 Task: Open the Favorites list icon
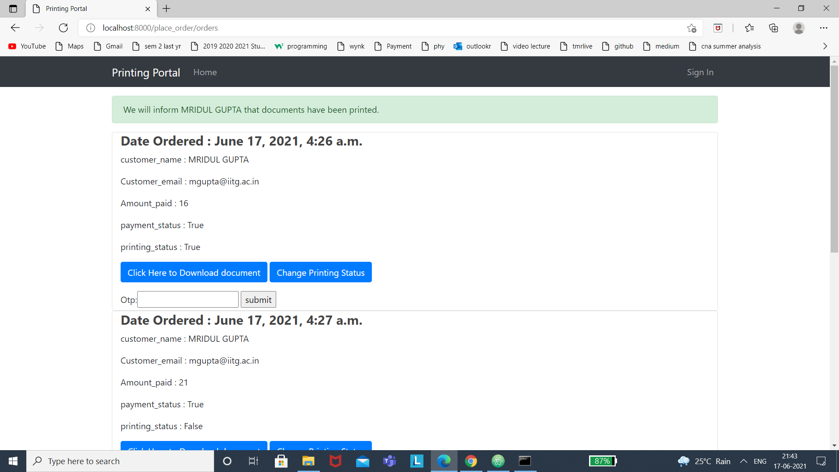coord(749,28)
